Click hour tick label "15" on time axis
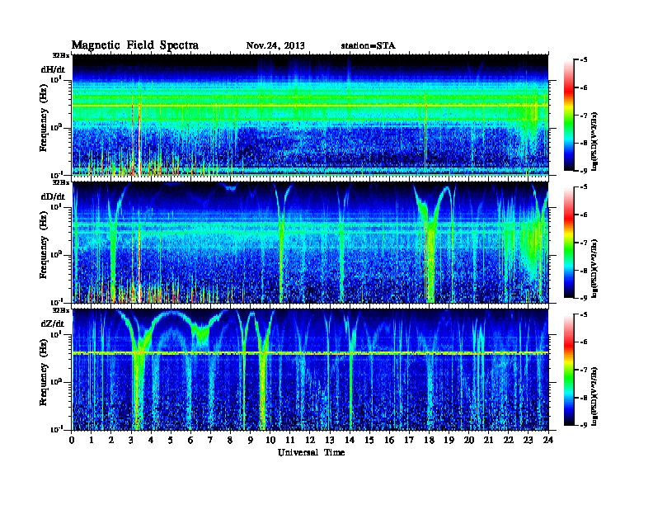 [369, 440]
